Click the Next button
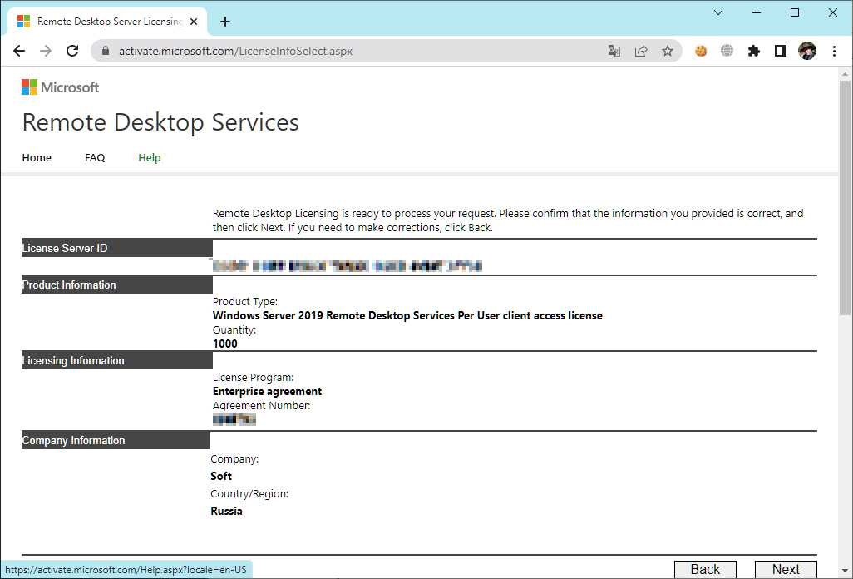853x579 pixels. tap(786, 569)
